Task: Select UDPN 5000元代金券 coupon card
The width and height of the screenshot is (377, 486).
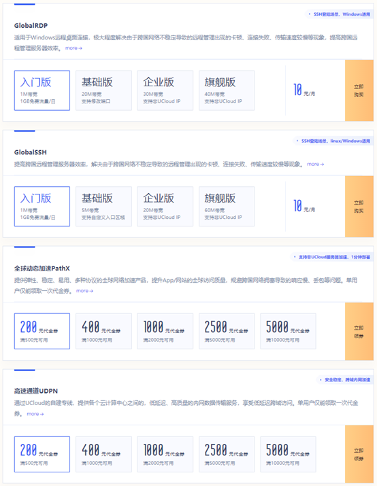Action: point(288,454)
